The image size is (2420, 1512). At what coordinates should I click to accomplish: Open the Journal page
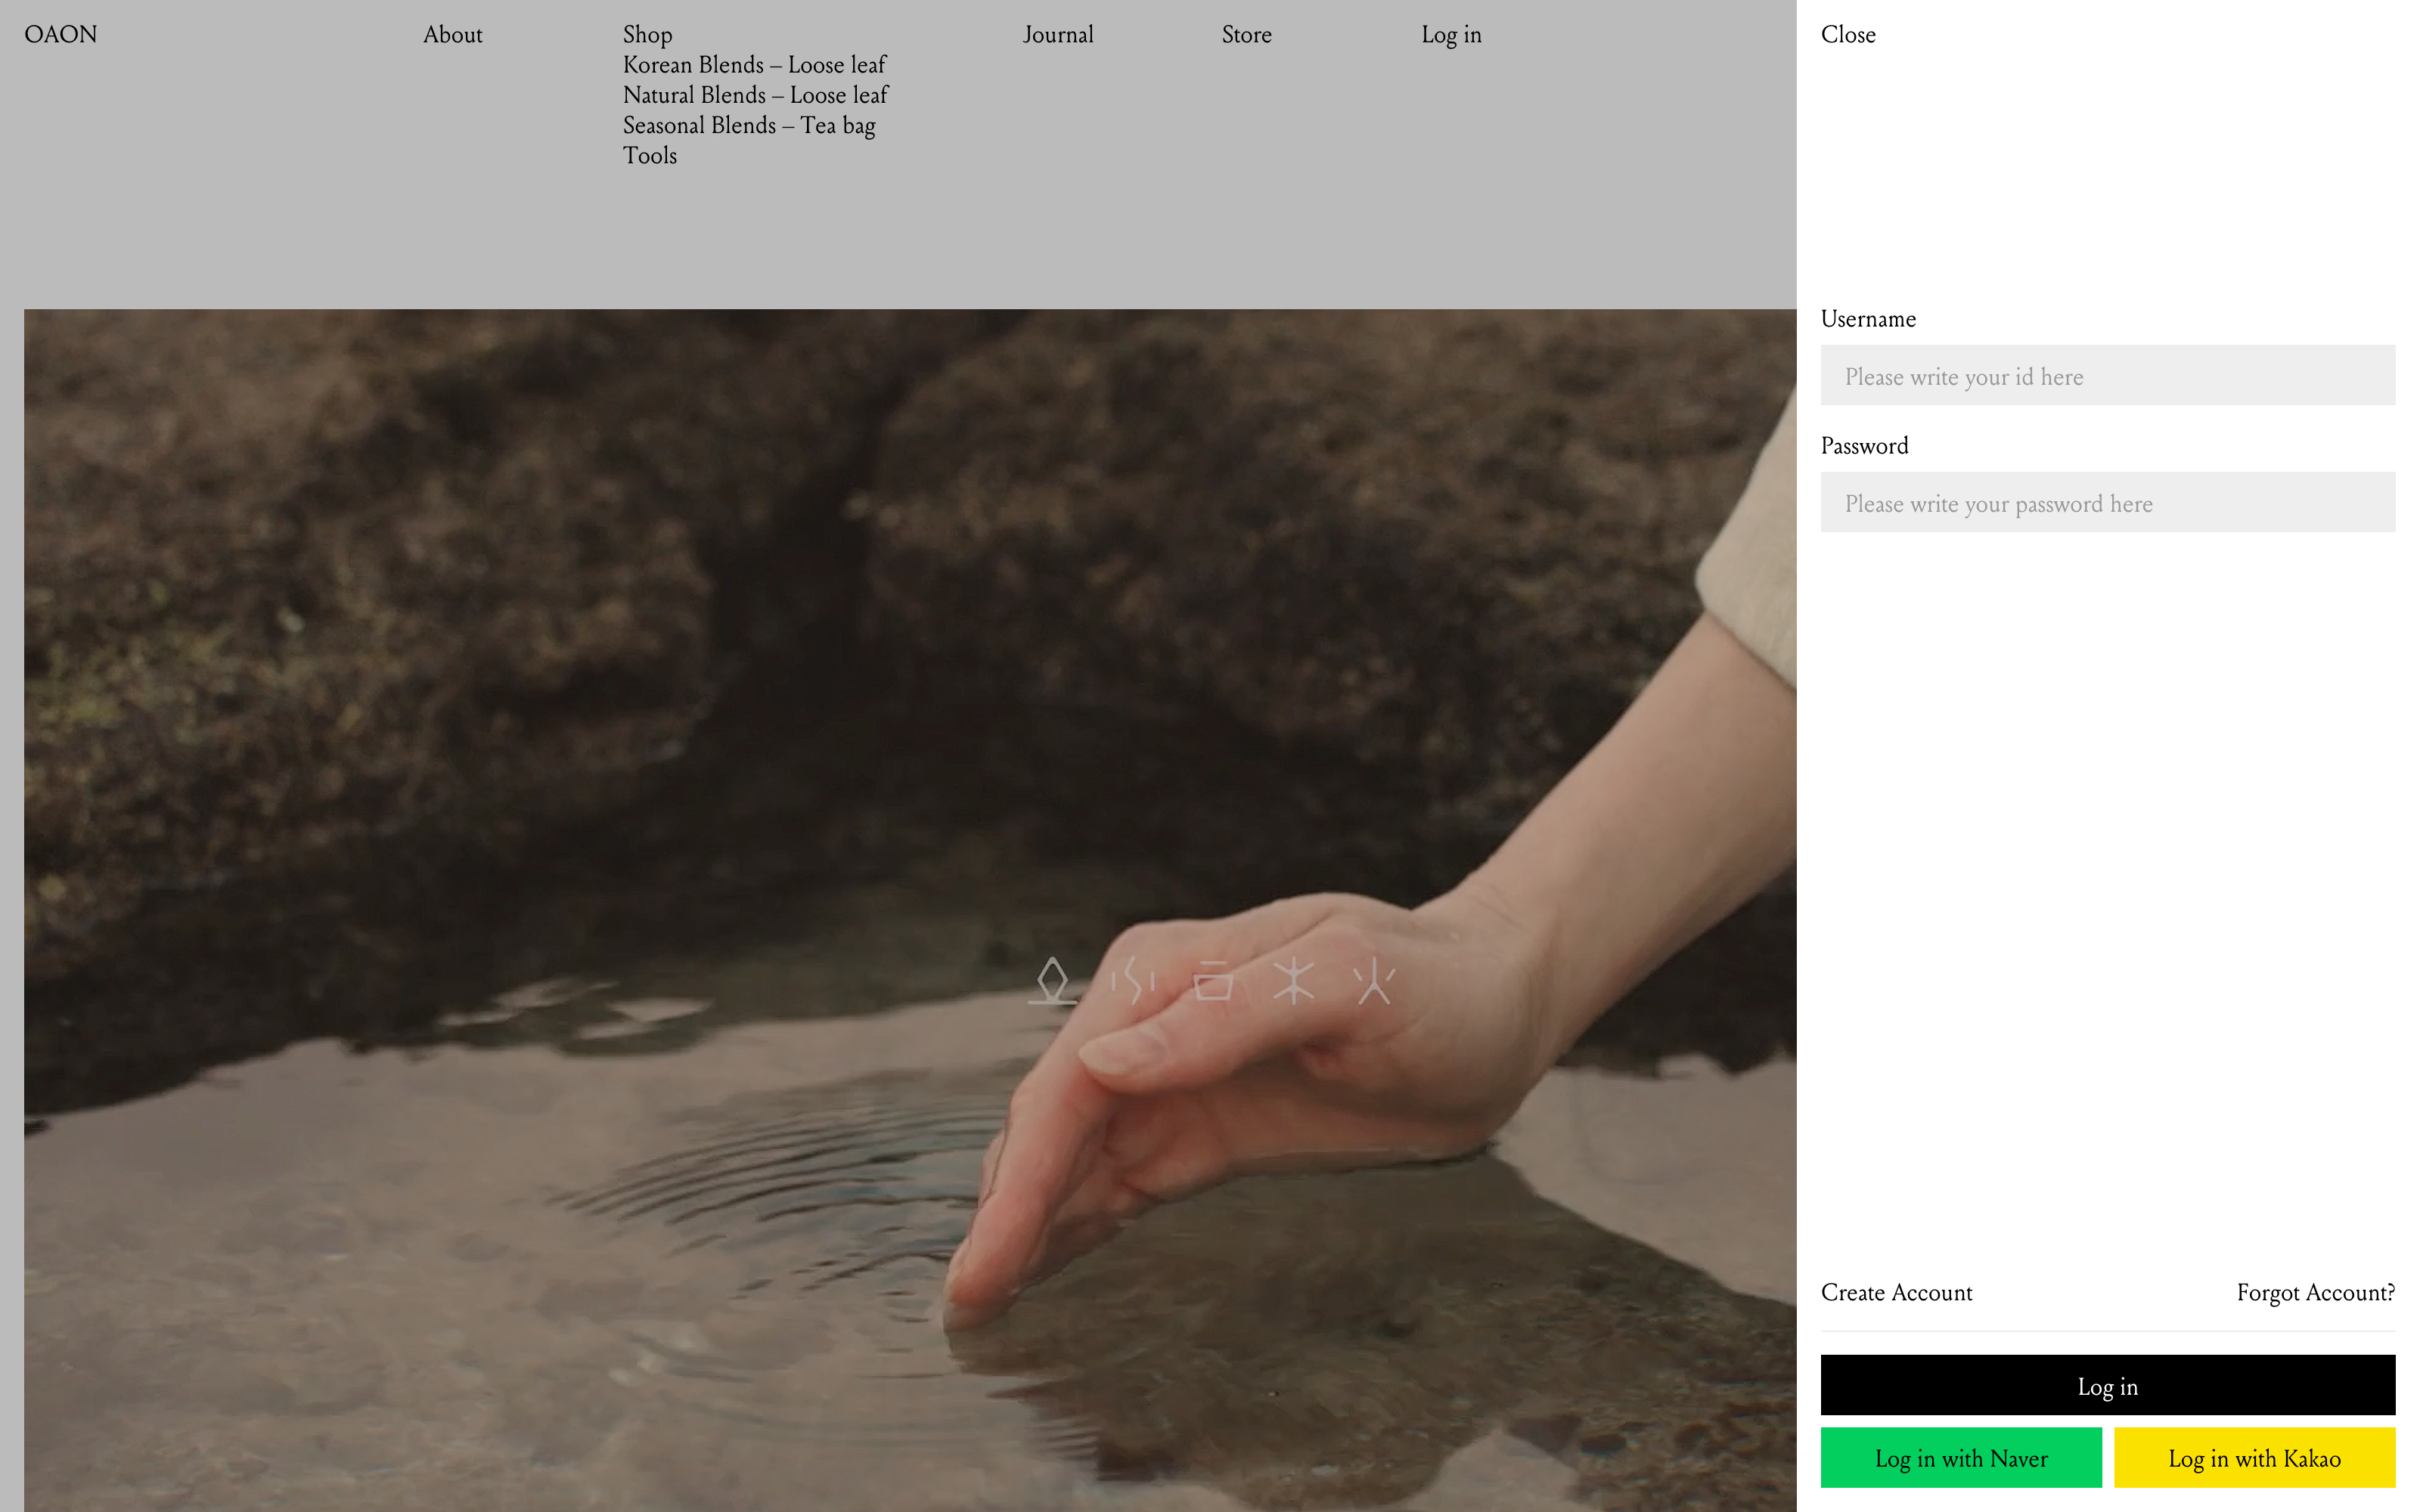(1058, 35)
